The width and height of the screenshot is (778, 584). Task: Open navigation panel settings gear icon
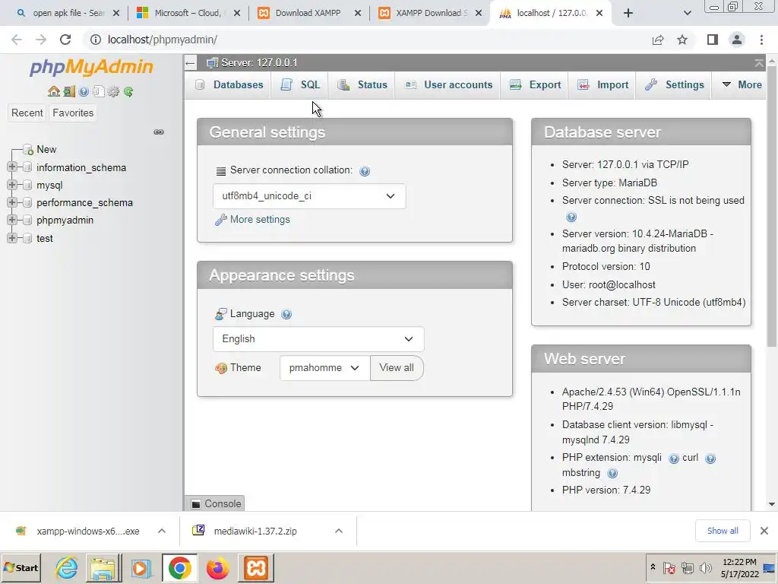[x=113, y=91]
